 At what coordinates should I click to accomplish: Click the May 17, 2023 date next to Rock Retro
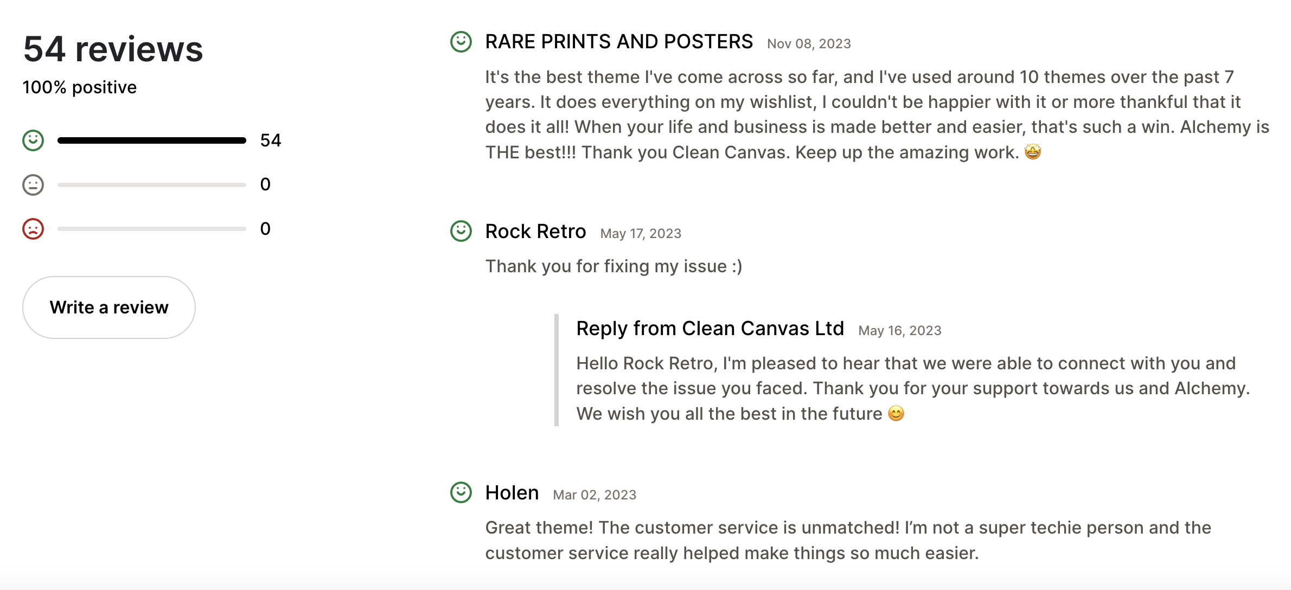coord(641,233)
